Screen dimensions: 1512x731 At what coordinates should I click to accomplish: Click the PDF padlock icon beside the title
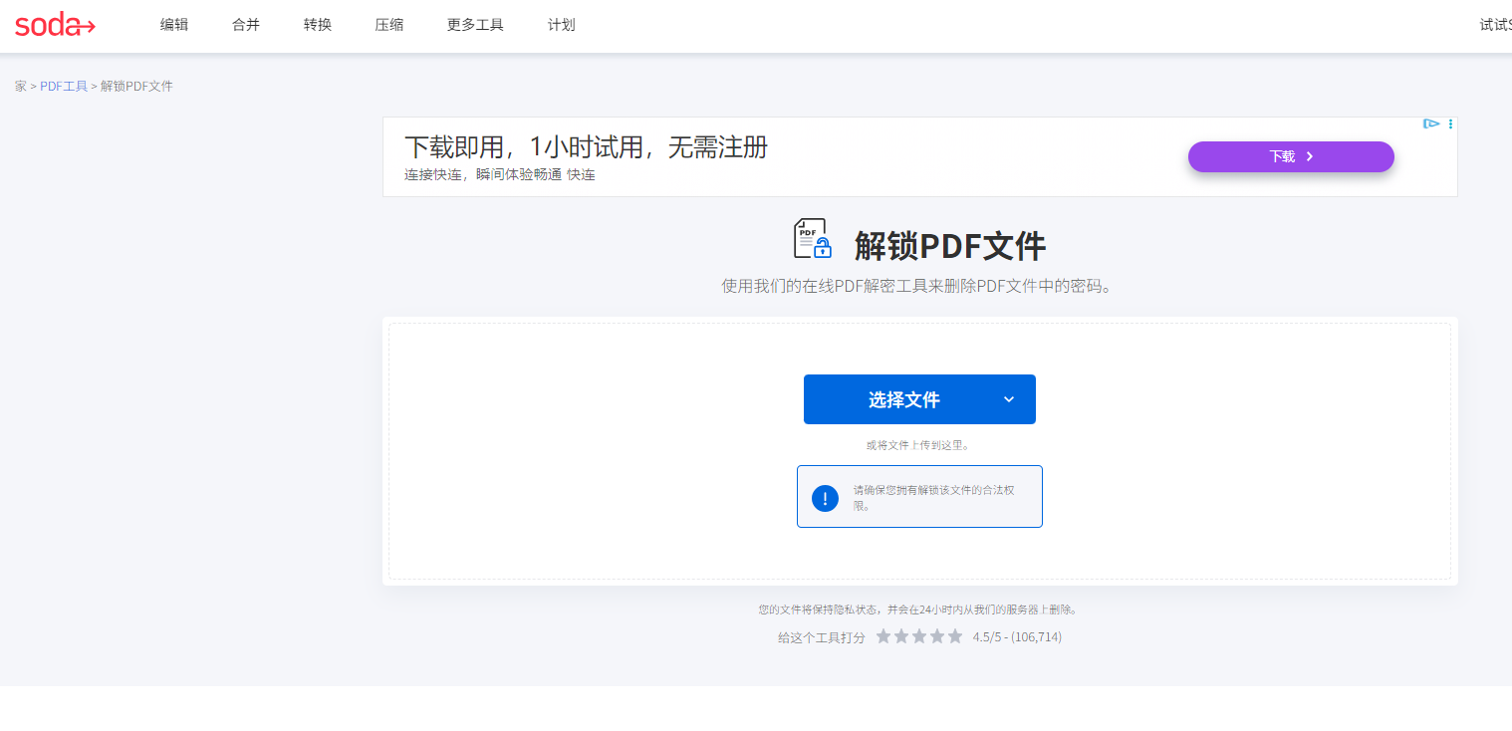pyautogui.click(x=812, y=240)
